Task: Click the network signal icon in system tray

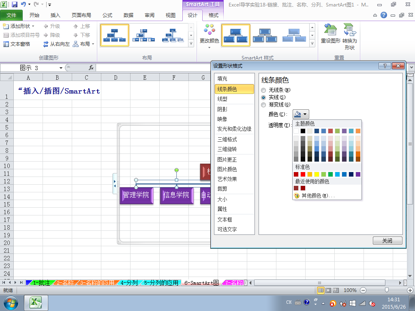Action: click(362, 303)
